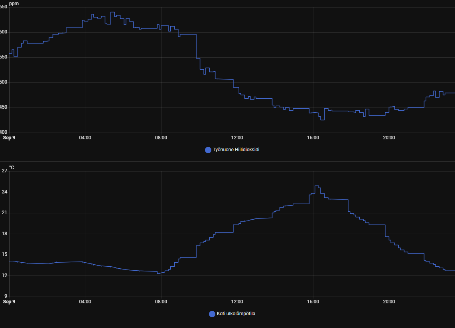Select 04:00 on the CO2 chart time axis

pyautogui.click(x=85, y=138)
